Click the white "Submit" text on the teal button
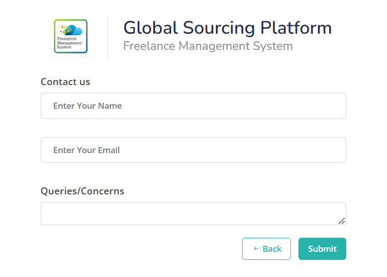This screenshot has width=387, height=277. [322, 249]
